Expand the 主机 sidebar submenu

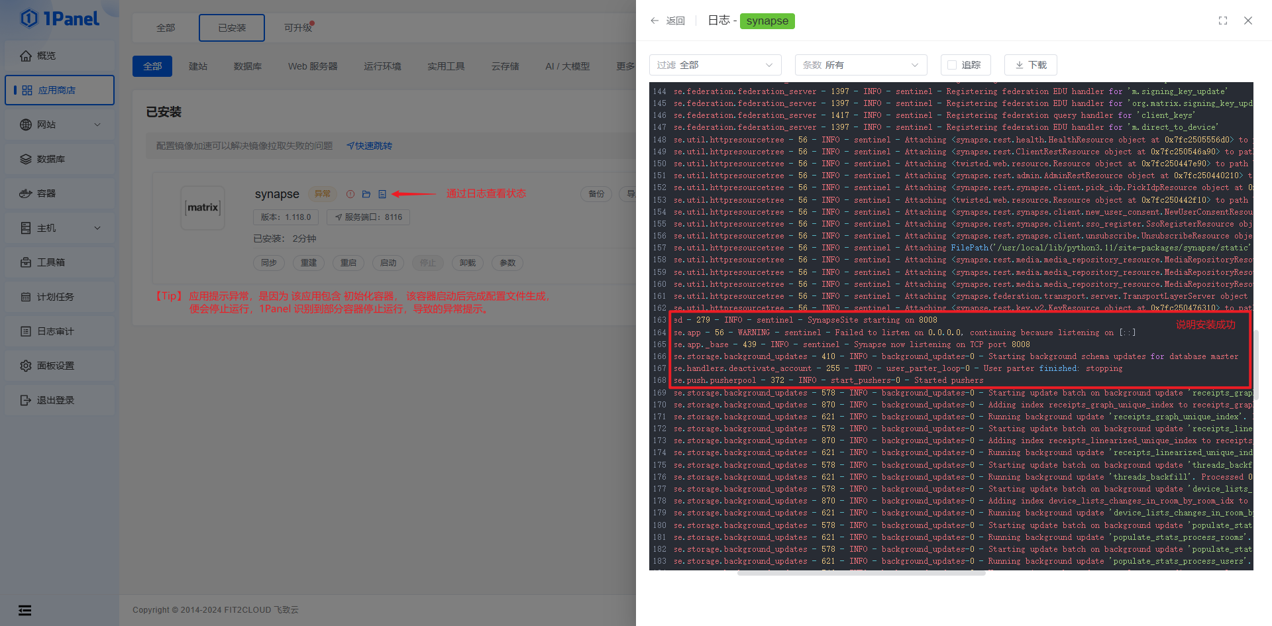pos(60,228)
